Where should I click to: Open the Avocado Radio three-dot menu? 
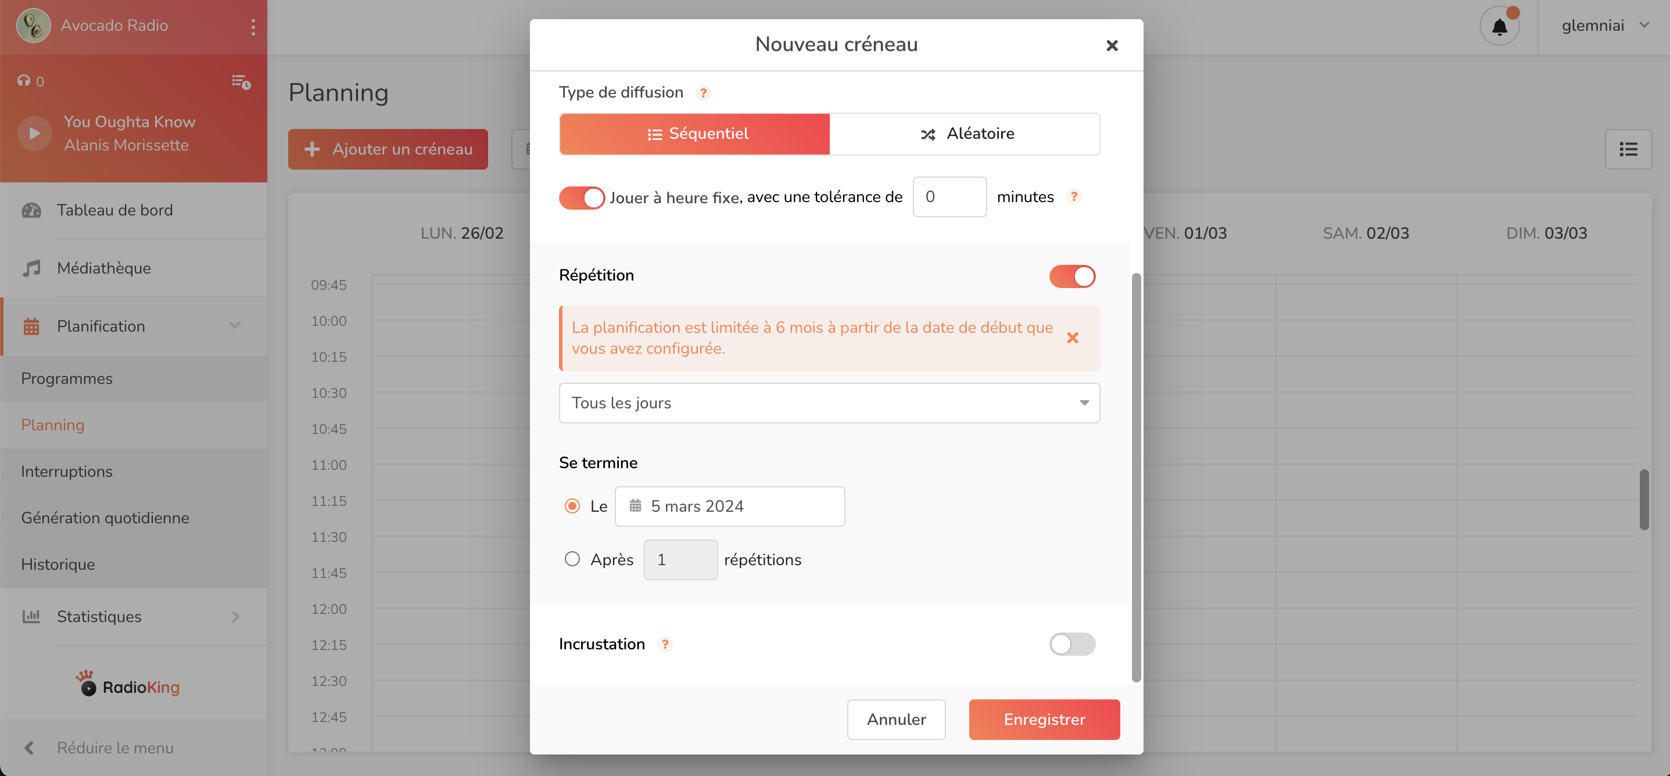(x=253, y=27)
